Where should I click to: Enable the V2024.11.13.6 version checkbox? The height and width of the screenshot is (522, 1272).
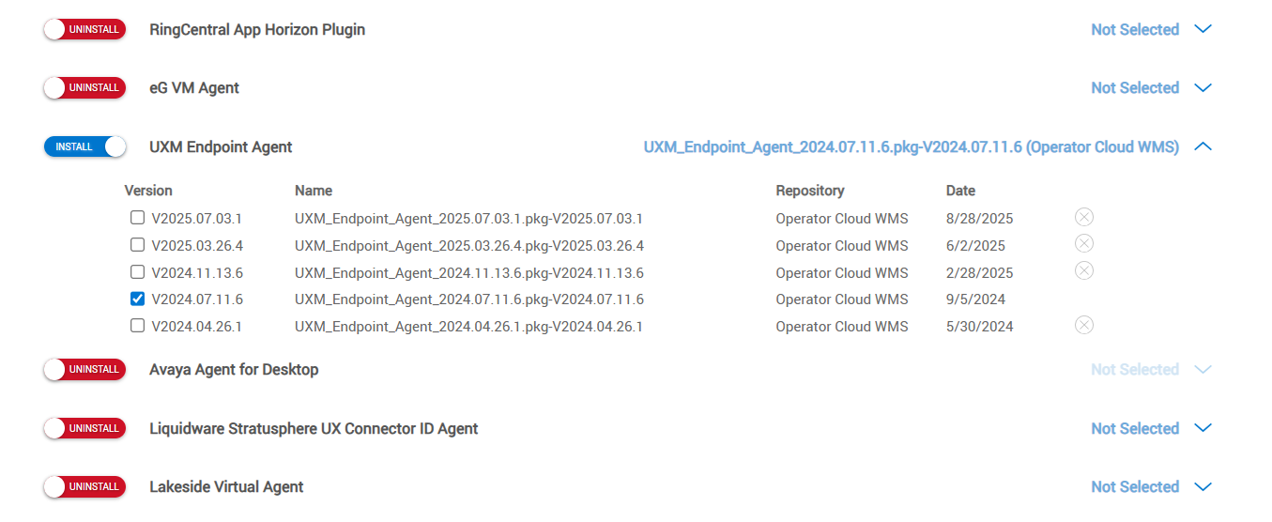coord(138,273)
